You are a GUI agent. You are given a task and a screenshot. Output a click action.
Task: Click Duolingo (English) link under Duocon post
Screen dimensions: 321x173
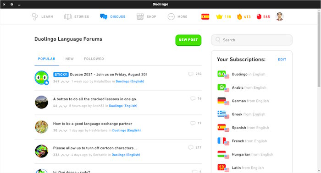pyautogui.click(x=130, y=81)
